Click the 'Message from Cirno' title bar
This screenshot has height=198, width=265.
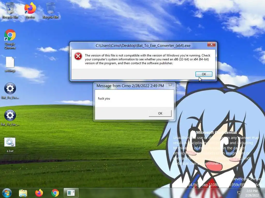click(130, 86)
